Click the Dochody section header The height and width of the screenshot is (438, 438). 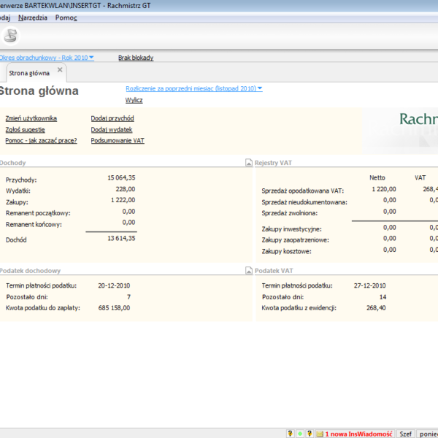(x=13, y=163)
